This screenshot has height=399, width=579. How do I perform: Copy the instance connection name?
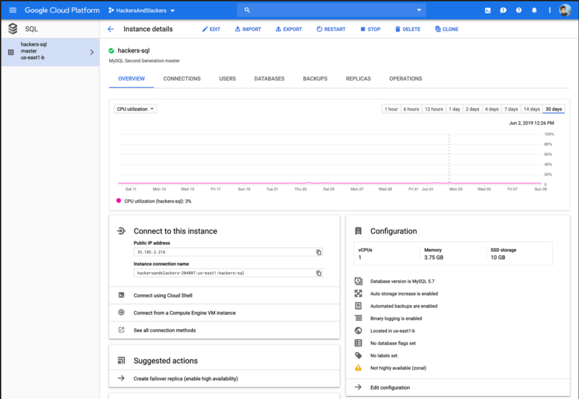(318, 273)
